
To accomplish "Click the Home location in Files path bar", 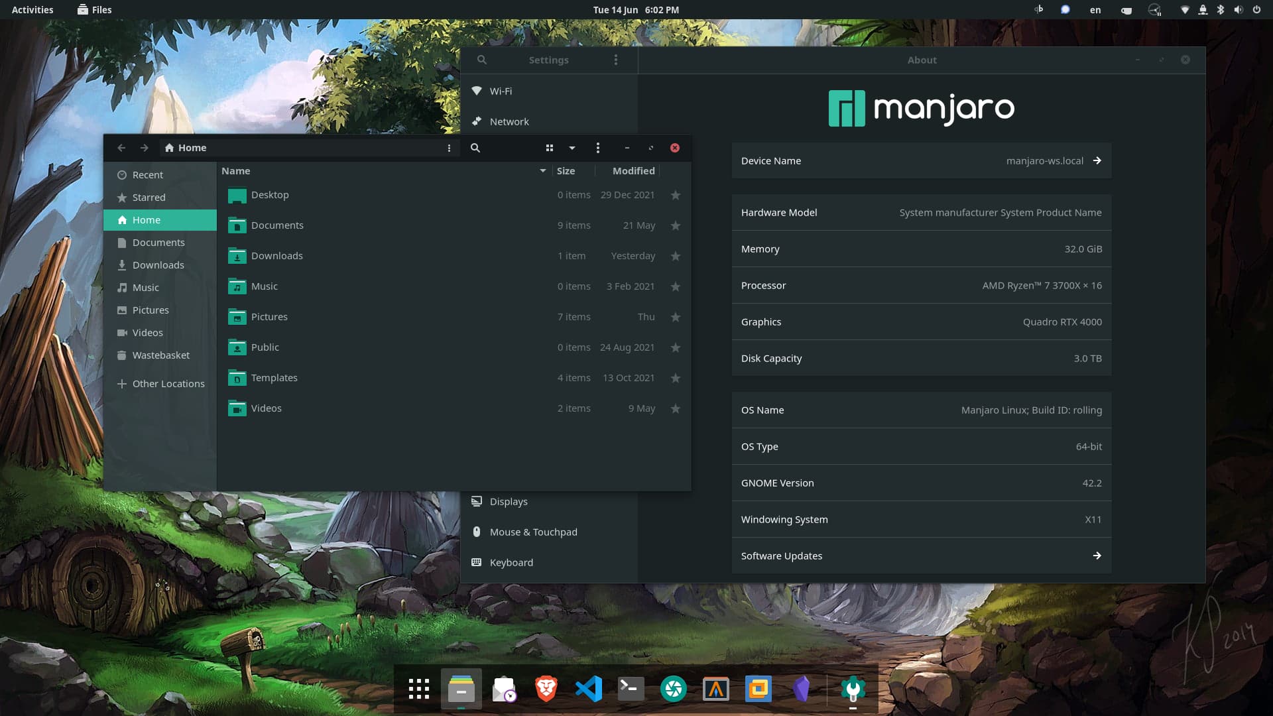I will pyautogui.click(x=186, y=148).
